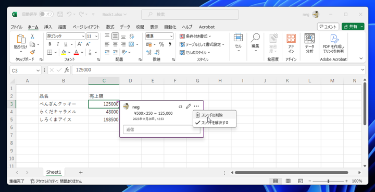The height and width of the screenshot is (192, 375).
Task: Click the increase decimal icon
Action: click(149, 52)
